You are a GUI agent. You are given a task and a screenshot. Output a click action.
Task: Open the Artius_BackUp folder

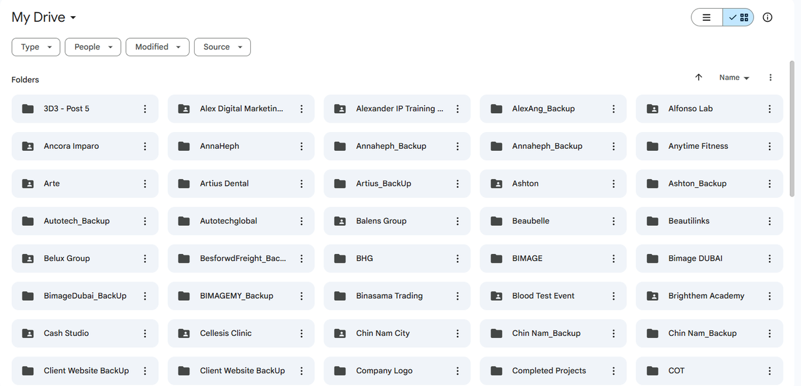pos(397,184)
